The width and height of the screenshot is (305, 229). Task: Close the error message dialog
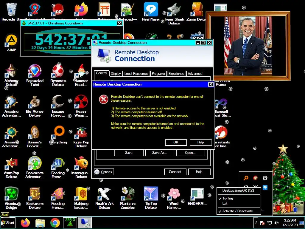pos(211,84)
